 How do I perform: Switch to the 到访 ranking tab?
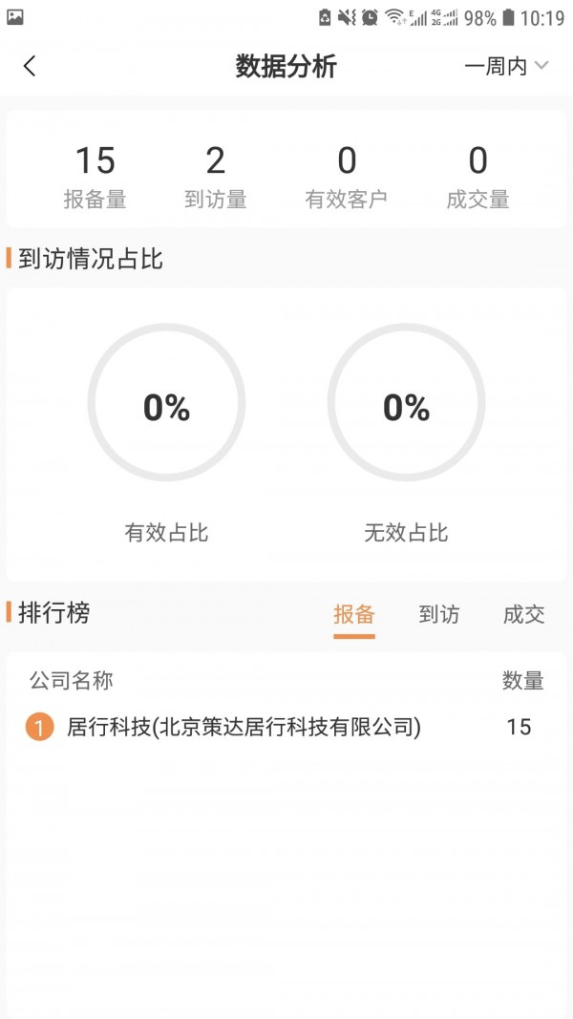[439, 615]
